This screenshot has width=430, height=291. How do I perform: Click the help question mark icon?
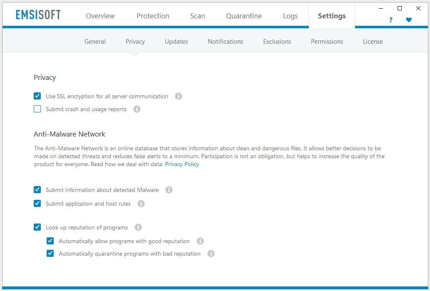click(x=390, y=20)
